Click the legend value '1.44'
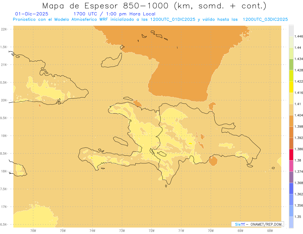Image resolution: width=303 pixels, height=234 pixels. (298, 48)
